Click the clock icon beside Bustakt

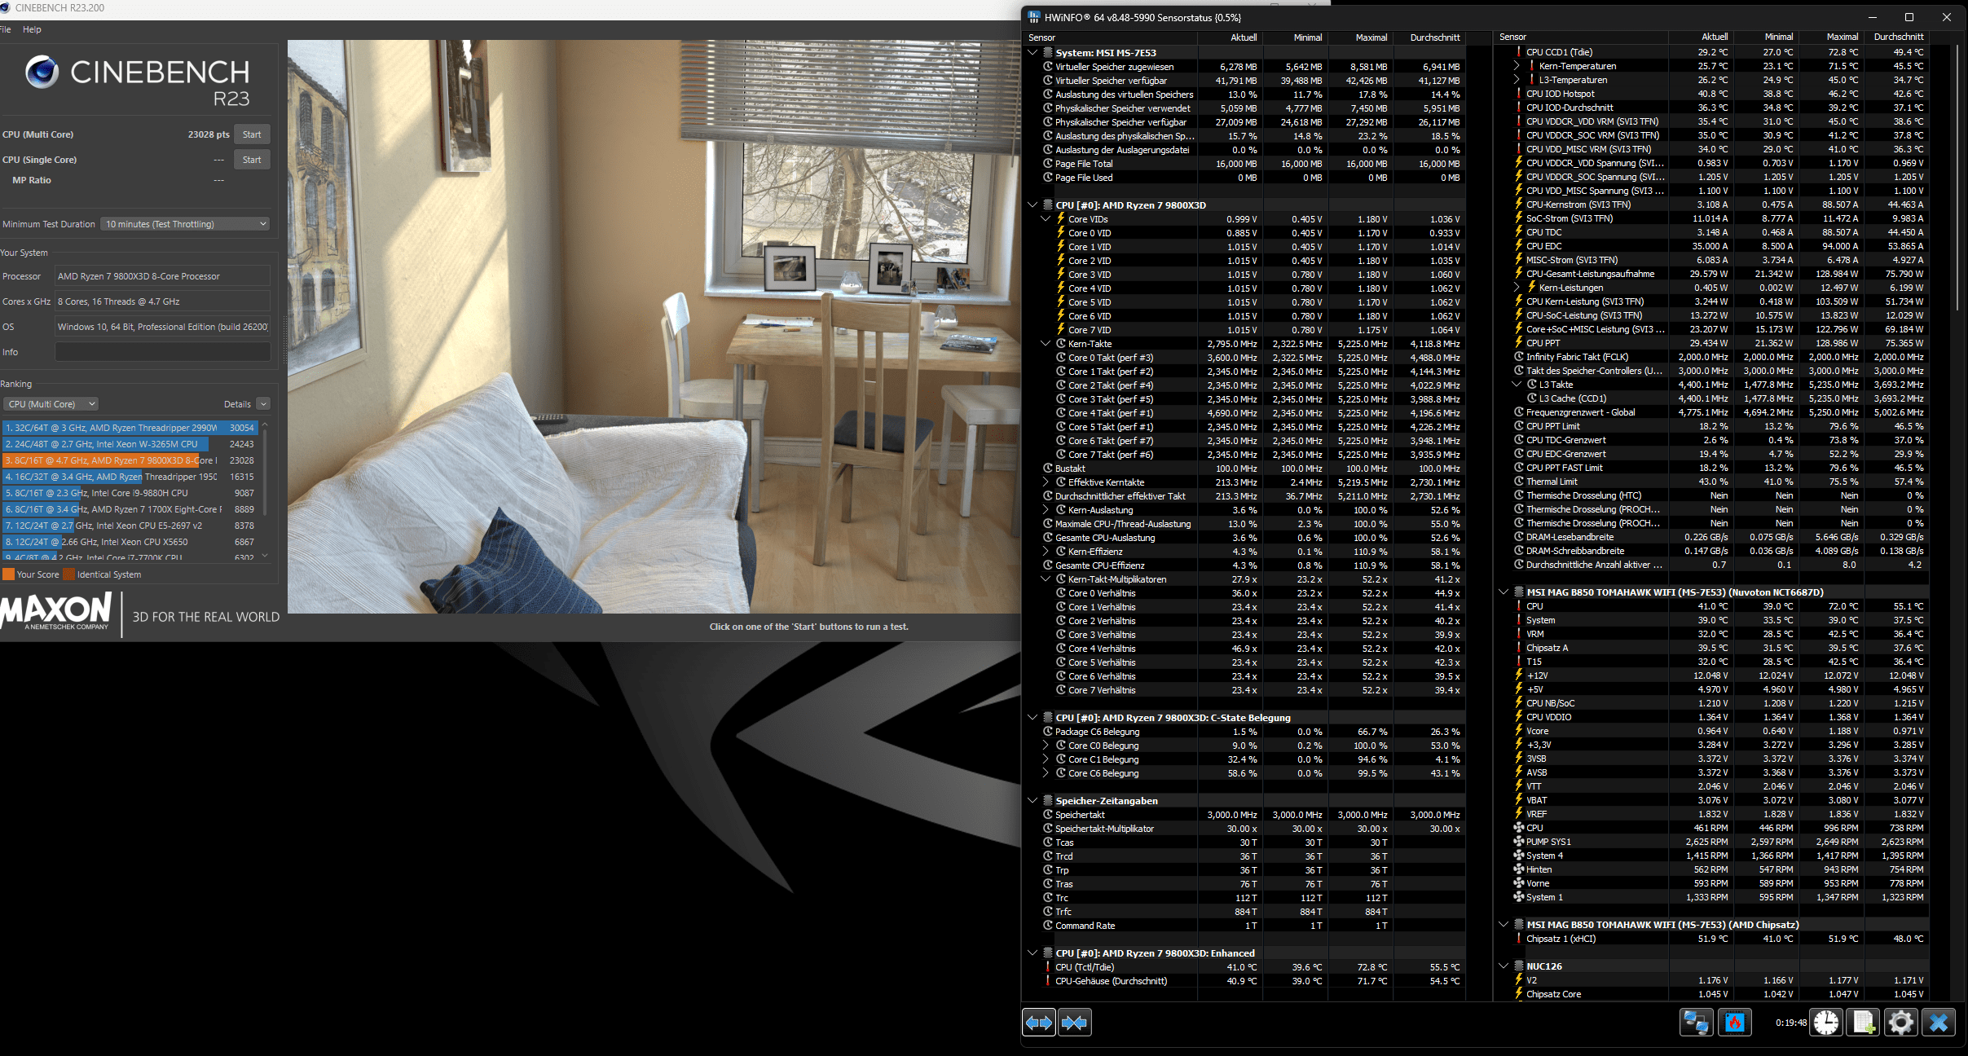pos(1048,469)
